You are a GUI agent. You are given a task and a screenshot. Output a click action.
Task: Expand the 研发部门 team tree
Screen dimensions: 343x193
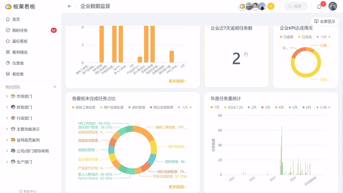pos(7,107)
